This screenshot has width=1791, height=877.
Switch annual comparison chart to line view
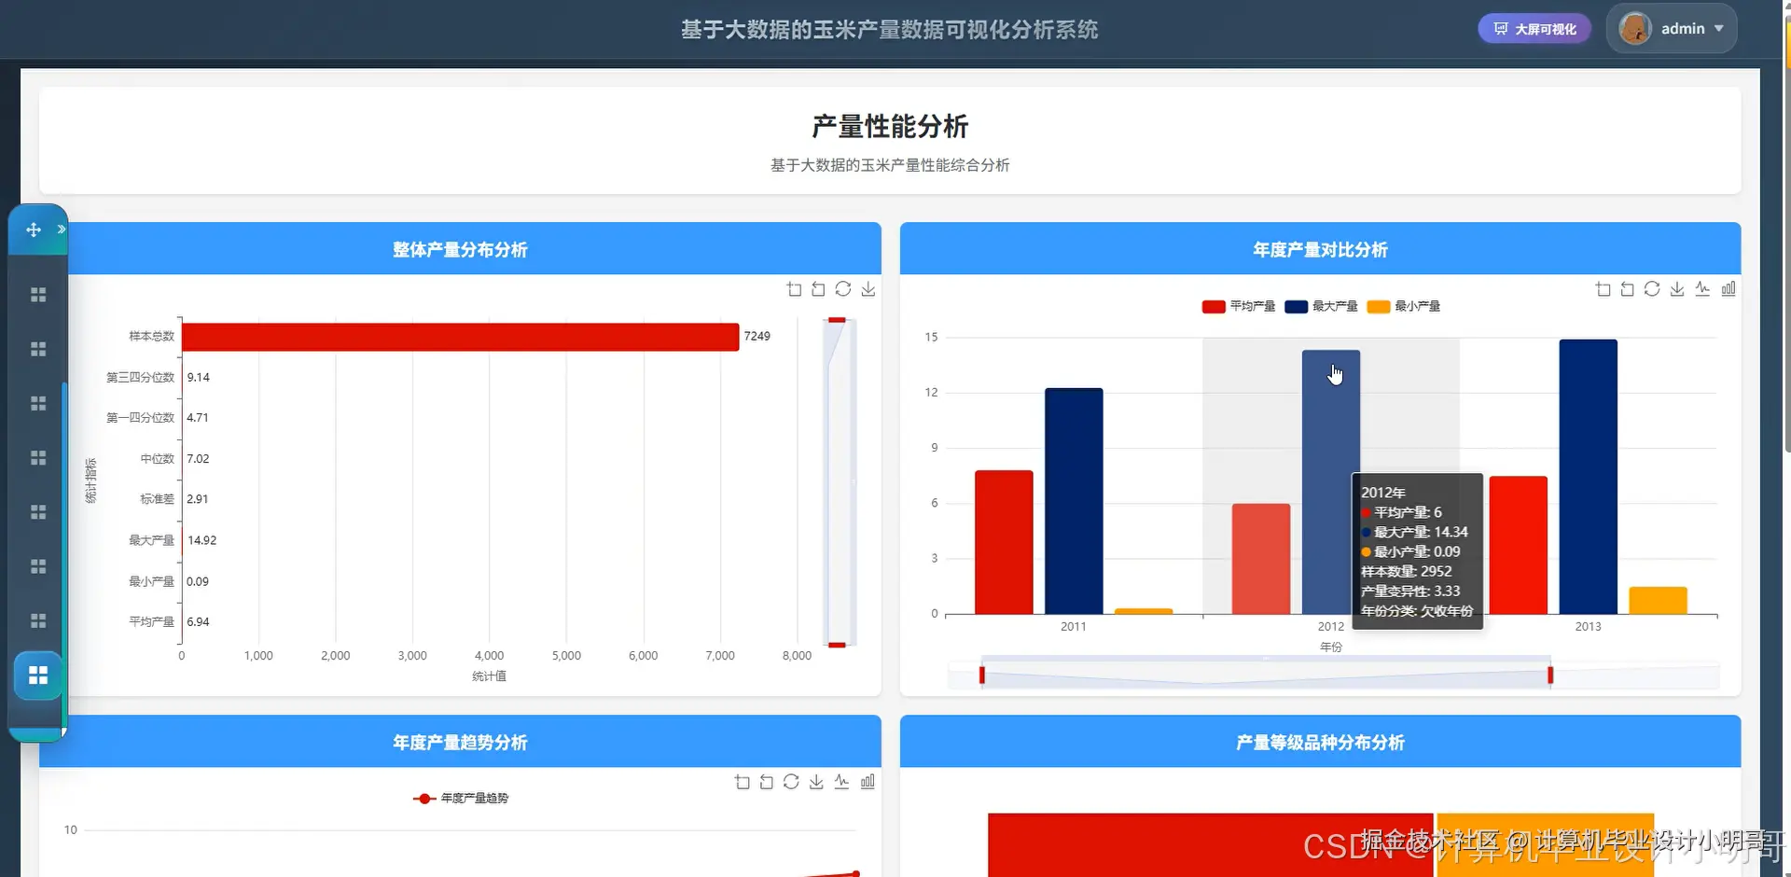1702,288
